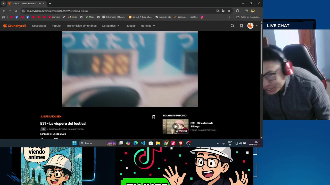Open a new browser tab
The width and height of the screenshot is (330, 185).
[50, 3]
